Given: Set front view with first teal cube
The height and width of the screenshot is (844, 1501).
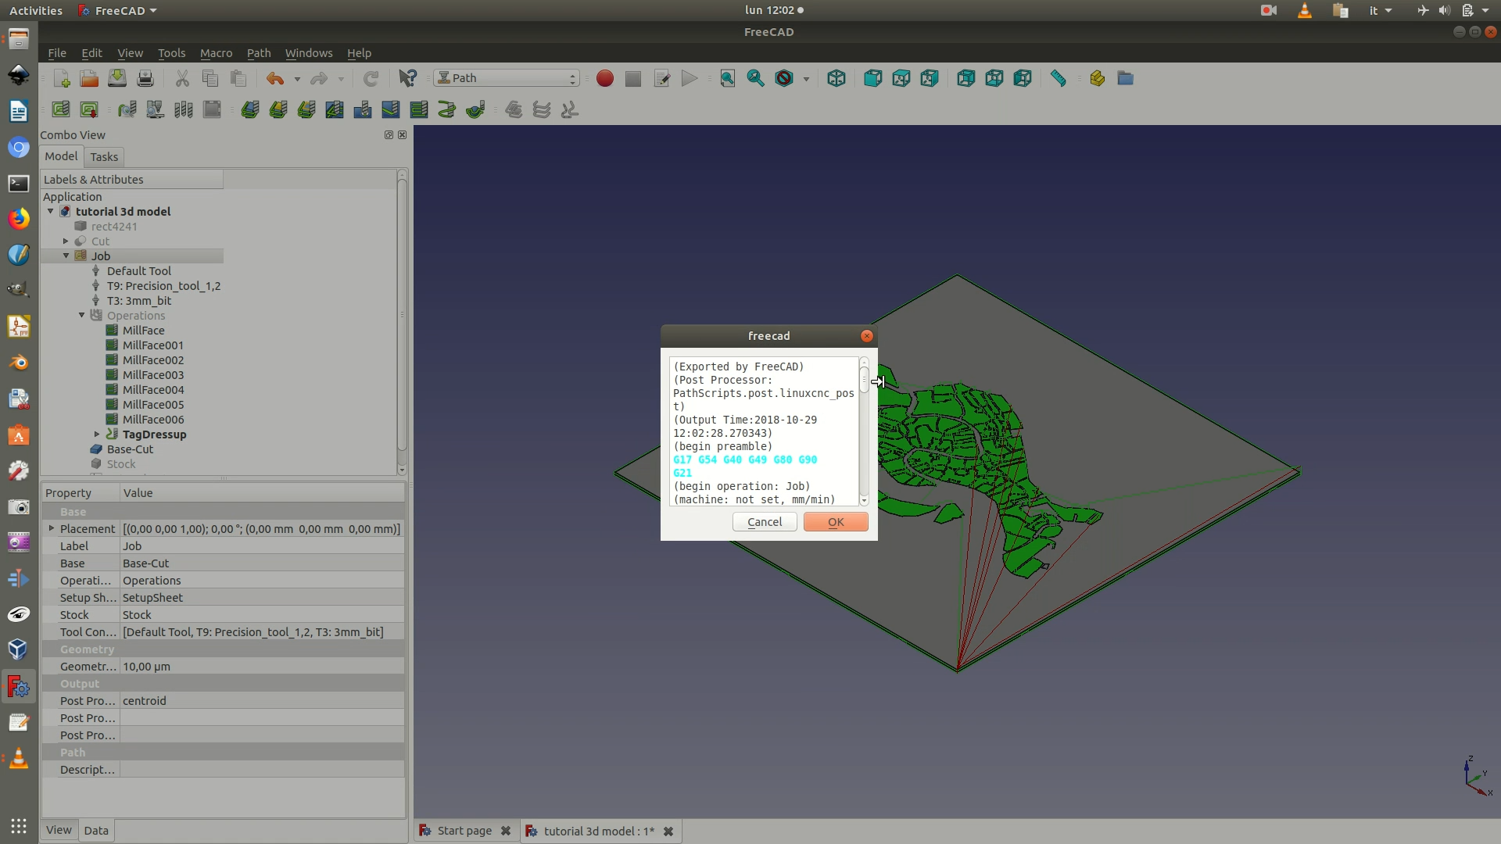Looking at the screenshot, I should 873,78.
